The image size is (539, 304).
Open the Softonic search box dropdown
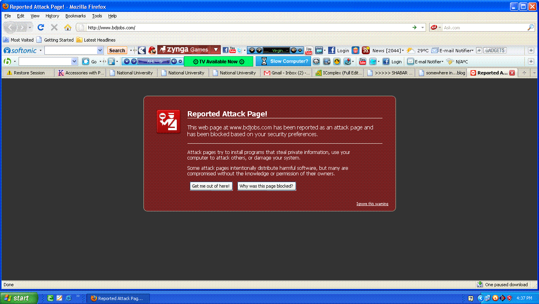[x=100, y=50]
